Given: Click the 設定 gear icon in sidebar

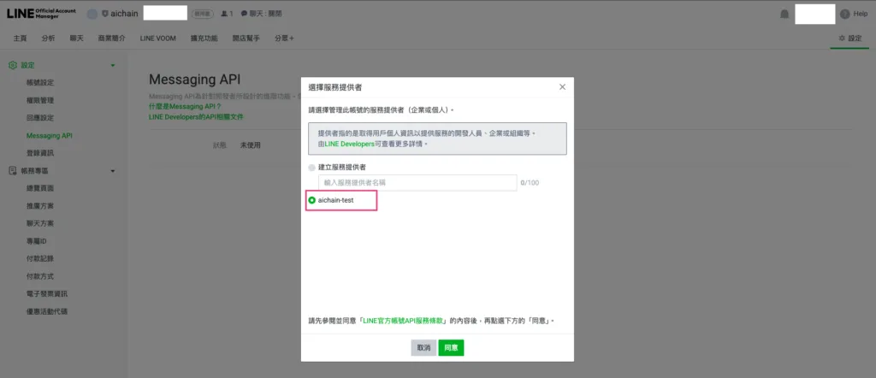Looking at the screenshot, I should (x=13, y=65).
